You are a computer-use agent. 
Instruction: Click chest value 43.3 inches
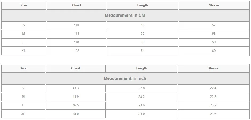pos(75,88)
